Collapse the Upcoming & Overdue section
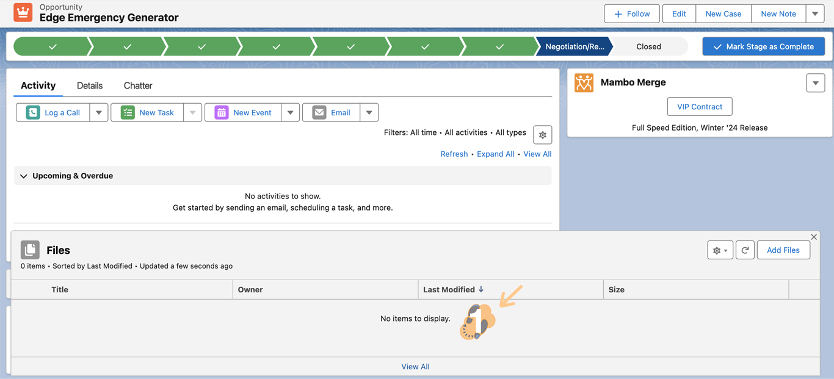This screenshot has width=834, height=379. point(24,176)
